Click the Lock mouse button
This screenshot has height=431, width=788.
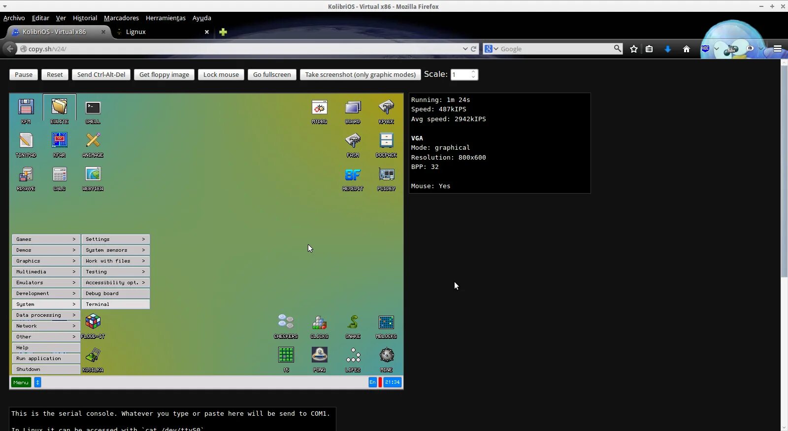click(221, 74)
